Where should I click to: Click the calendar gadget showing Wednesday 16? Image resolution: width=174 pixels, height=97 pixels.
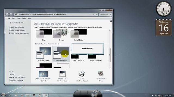[x=164, y=27]
